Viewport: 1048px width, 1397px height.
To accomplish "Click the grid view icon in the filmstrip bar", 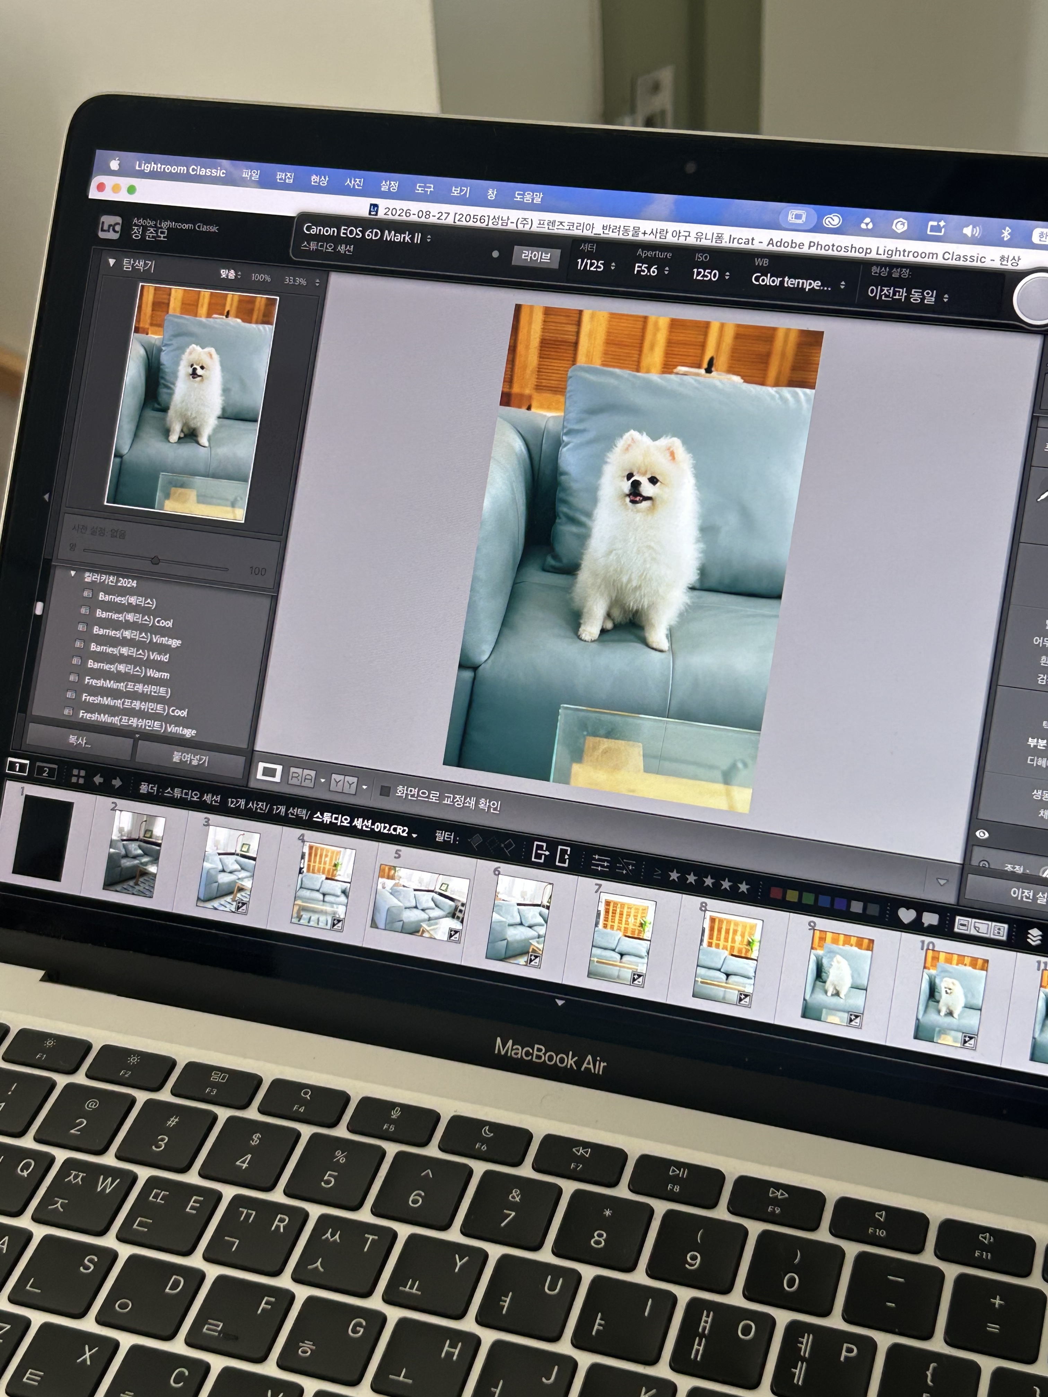I will (x=78, y=776).
